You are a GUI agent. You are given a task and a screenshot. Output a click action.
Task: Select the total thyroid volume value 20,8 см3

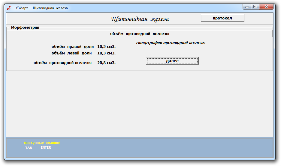107,63
